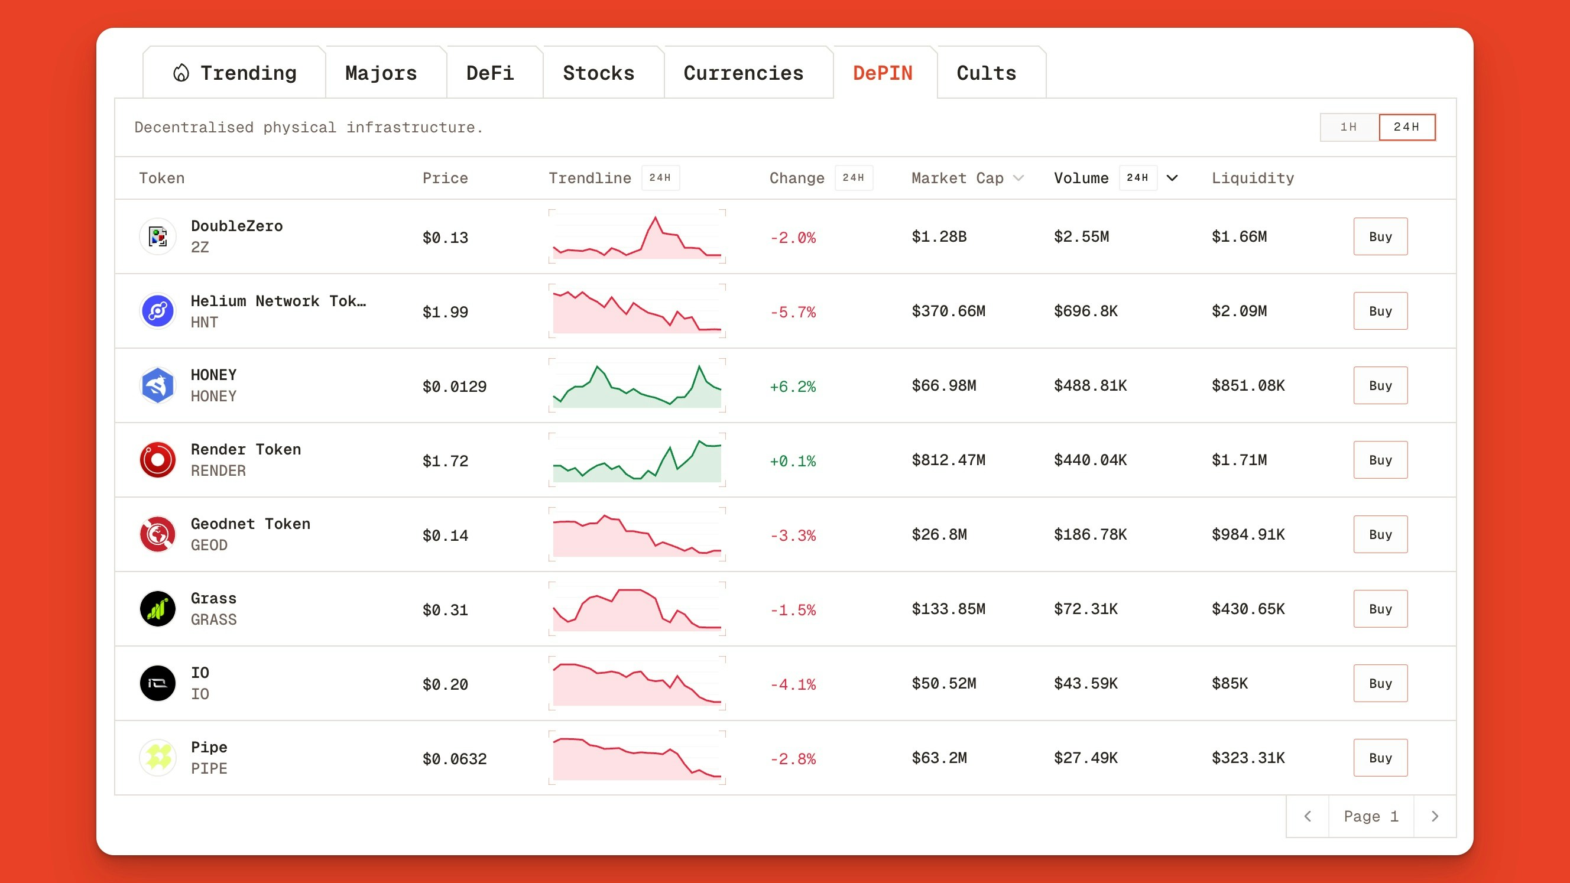Click the Pipe token green icon
Viewport: 1570px width, 883px height.
coord(158,758)
